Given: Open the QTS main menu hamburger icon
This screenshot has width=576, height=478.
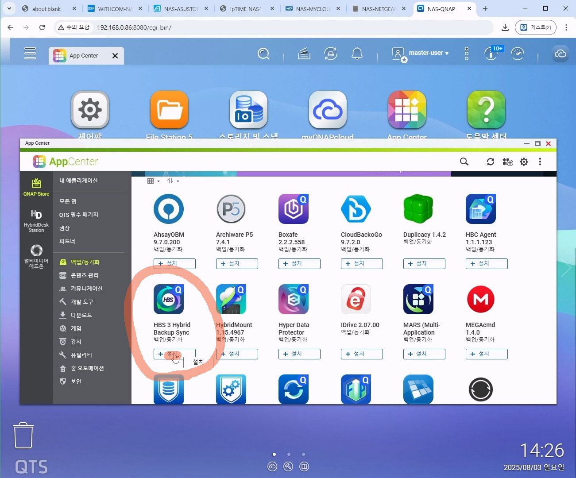Looking at the screenshot, I should tap(30, 53).
